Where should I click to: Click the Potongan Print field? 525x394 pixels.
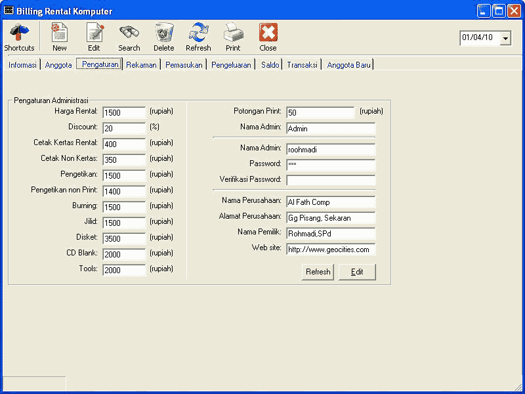(x=320, y=112)
